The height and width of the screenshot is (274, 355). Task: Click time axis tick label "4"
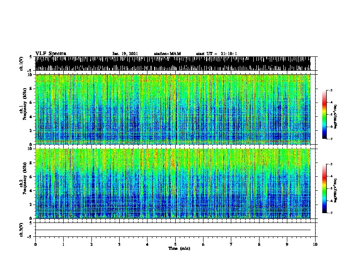pos(147,244)
